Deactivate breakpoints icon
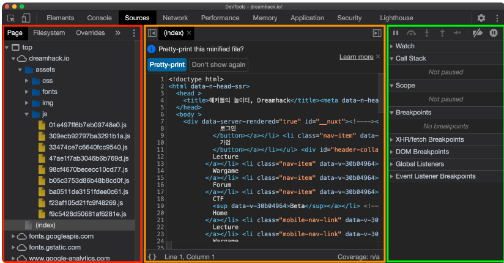504x263 pixels. (x=477, y=33)
